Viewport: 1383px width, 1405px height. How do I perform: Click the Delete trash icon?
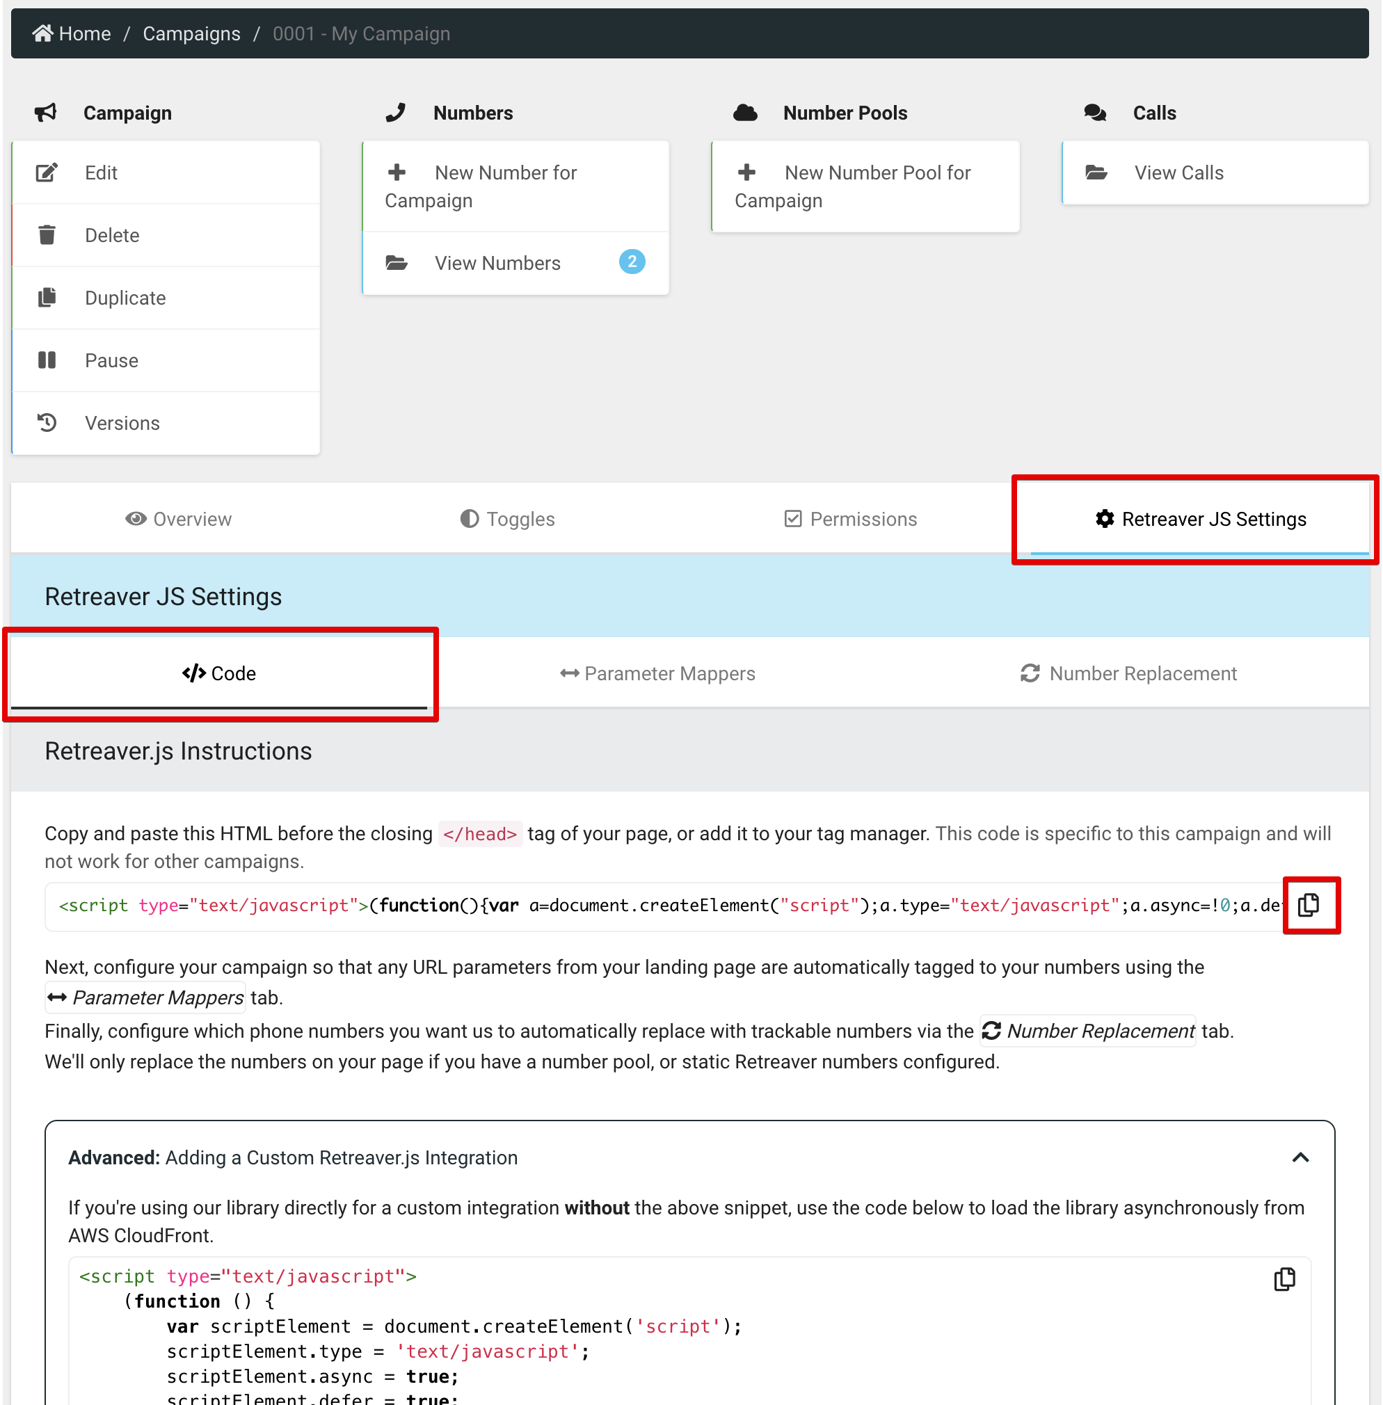pyautogui.click(x=47, y=235)
